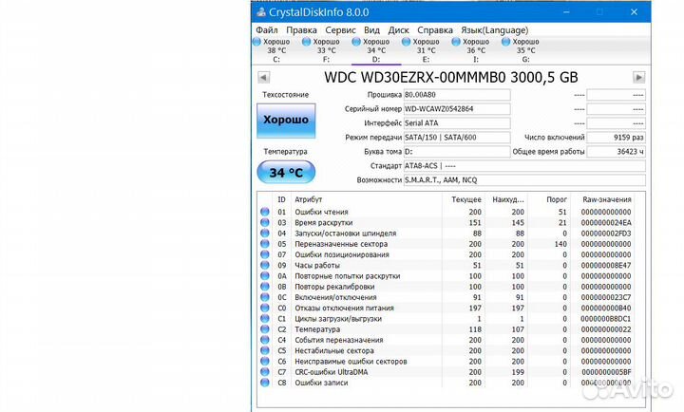
Task: Select the Температура attribute name
Action: (317, 329)
